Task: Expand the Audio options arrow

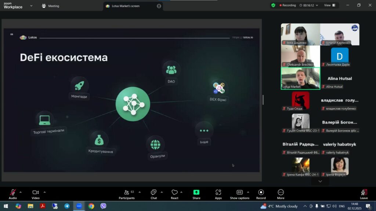Action: 21,192
